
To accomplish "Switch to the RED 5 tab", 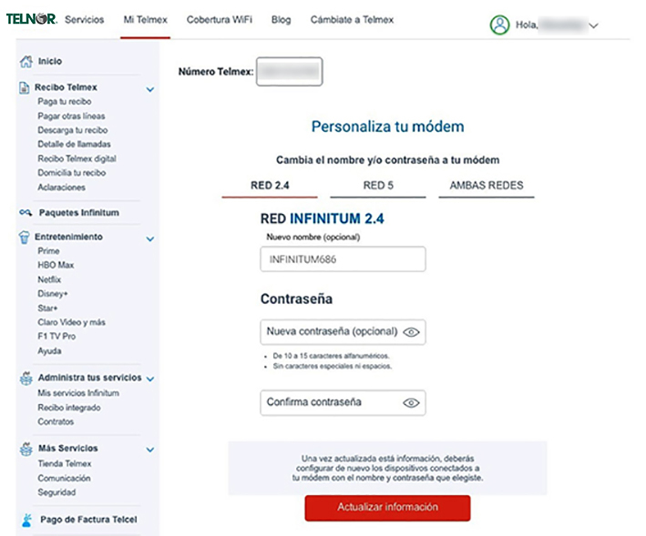I will click(377, 186).
